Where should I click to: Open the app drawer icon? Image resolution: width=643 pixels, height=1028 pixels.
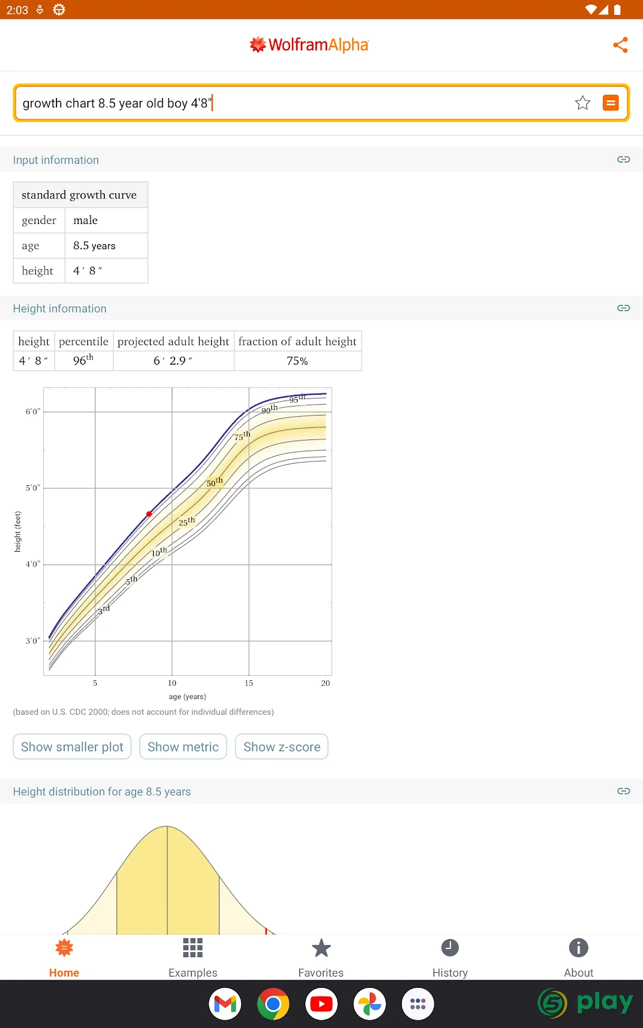coord(418,1004)
